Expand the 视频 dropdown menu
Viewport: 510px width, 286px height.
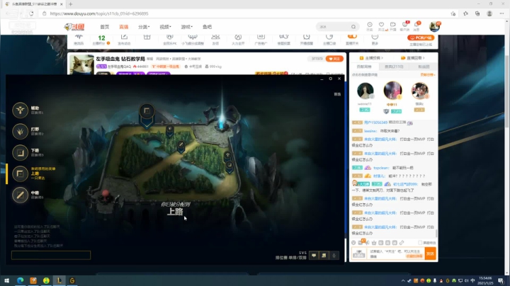click(165, 27)
